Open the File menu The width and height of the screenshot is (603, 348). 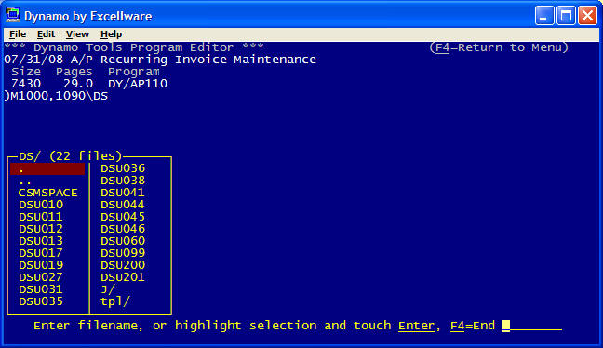[18, 34]
